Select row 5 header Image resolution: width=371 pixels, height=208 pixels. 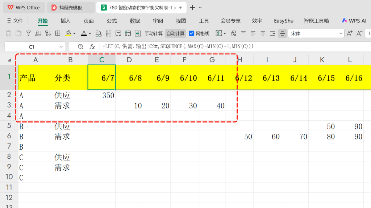[9, 126]
